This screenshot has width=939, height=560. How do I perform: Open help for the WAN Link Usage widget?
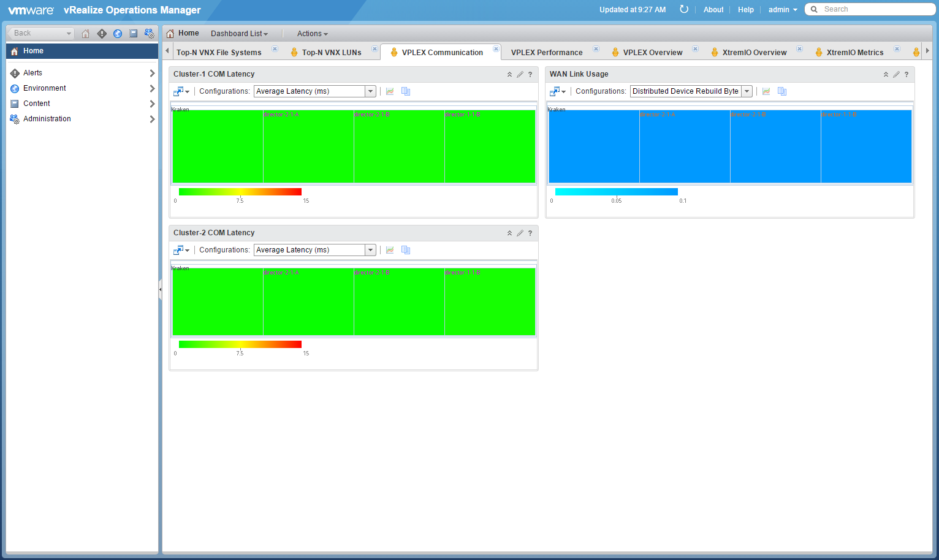[907, 74]
